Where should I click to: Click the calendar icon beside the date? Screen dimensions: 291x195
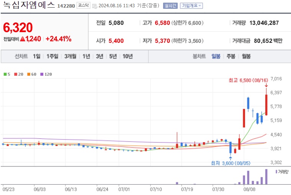point(95,6)
